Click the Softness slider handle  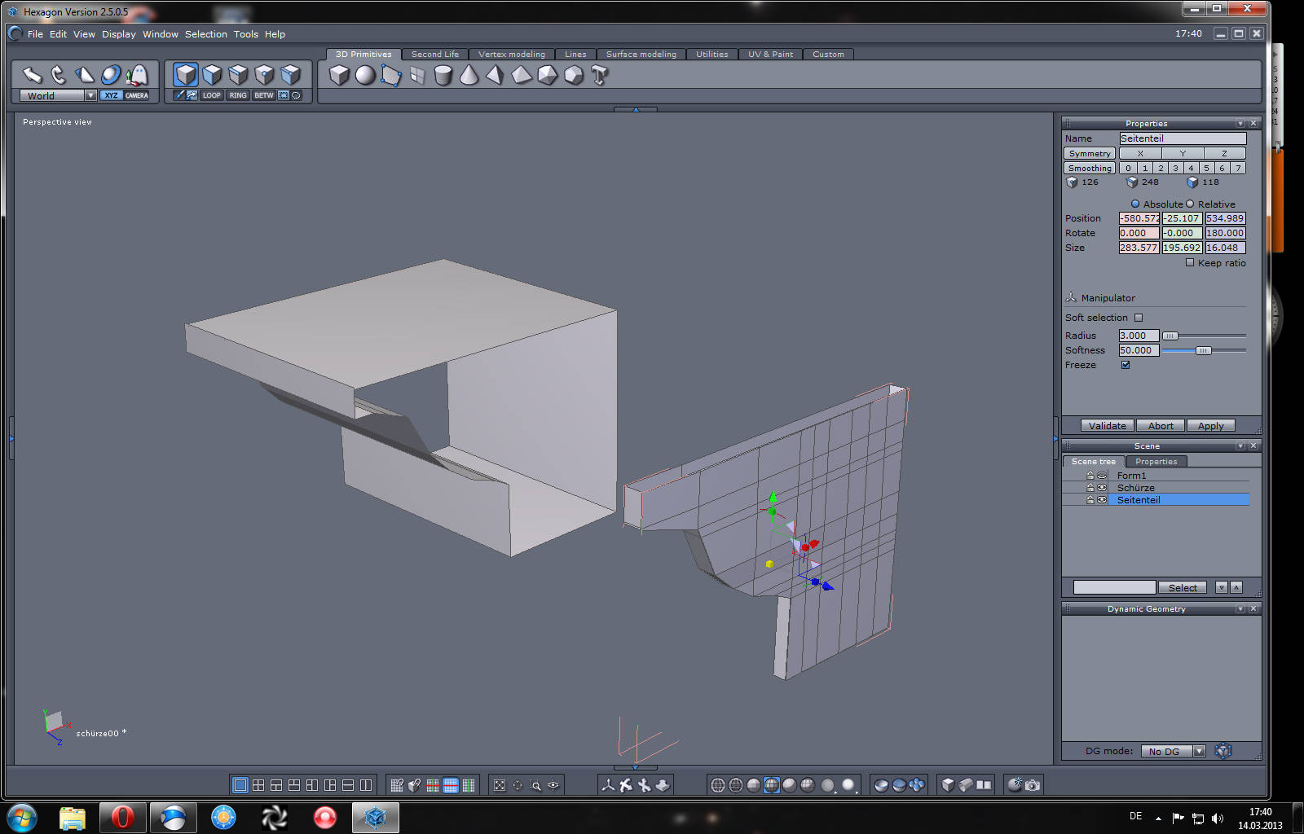point(1203,350)
